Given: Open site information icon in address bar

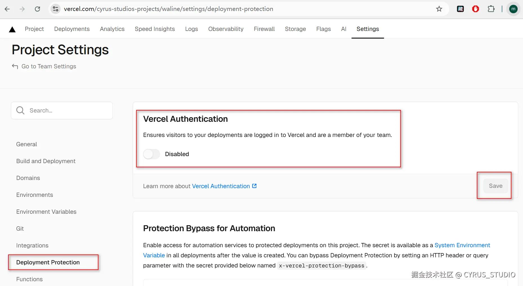Looking at the screenshot, I should 56,9.
